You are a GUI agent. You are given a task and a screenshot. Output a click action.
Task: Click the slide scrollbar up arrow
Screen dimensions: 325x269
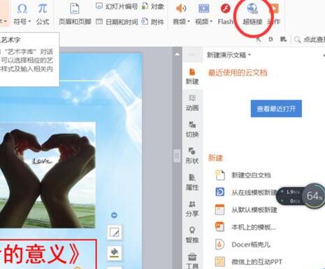pyautogui.click(x=178, y=54)
